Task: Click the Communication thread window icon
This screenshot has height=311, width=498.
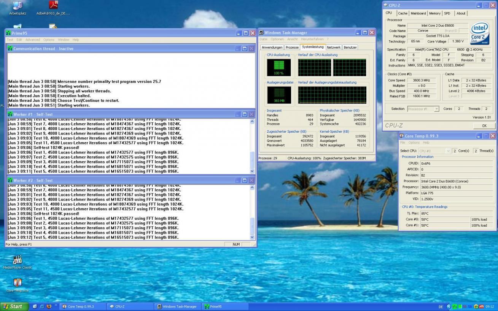Action: tap(10, 49)
